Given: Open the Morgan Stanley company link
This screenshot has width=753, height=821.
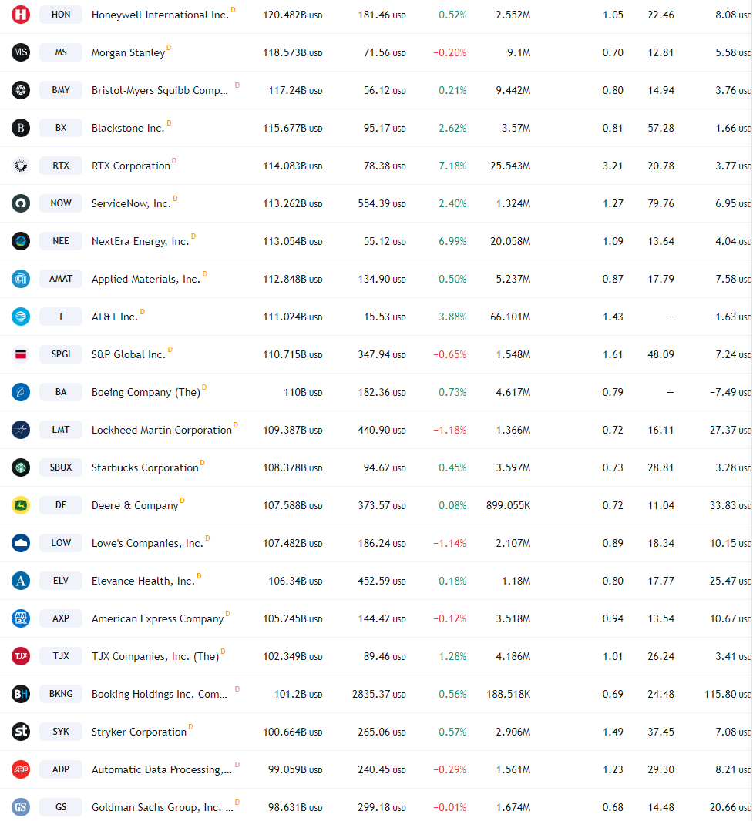Looking at the screenshot, I should 129,52.
